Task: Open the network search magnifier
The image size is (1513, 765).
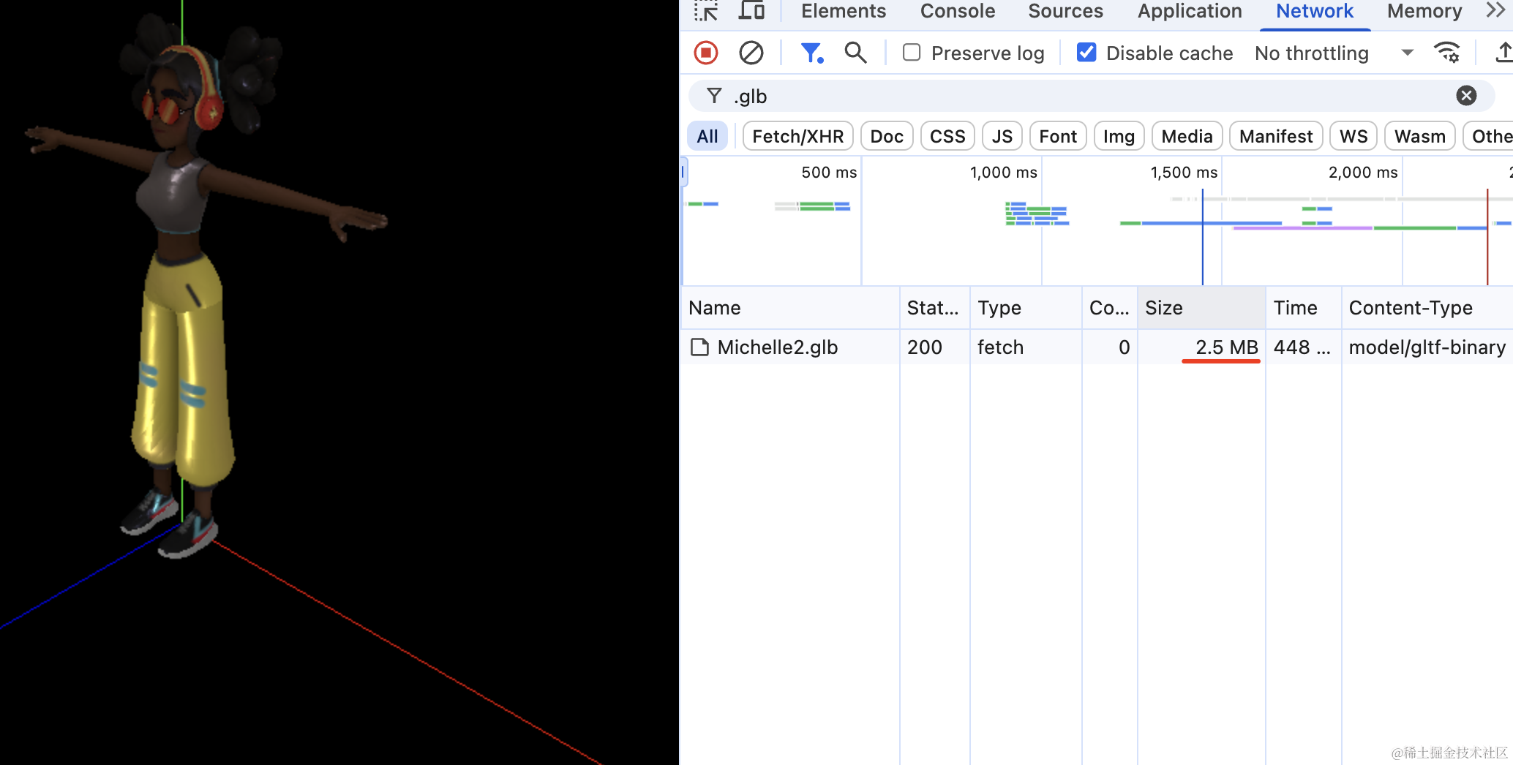Action: (x=855, y=53)
